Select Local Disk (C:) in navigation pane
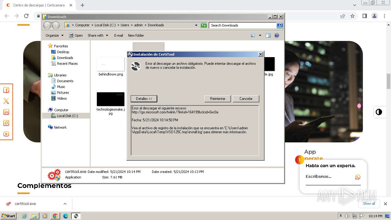391x220 pixels. (67, 116)
